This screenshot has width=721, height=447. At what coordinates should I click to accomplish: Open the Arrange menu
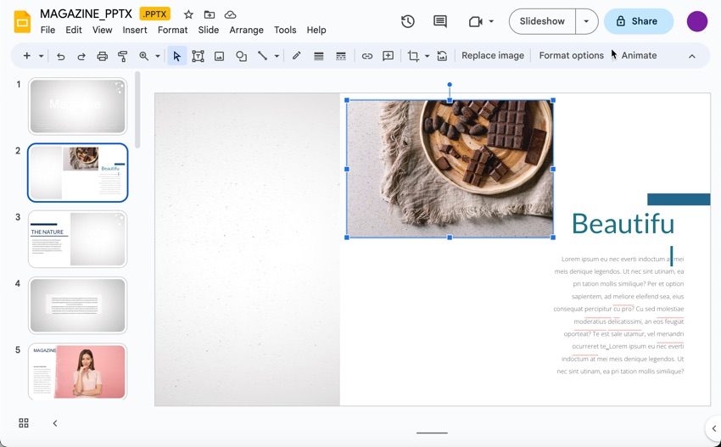tap(247, 30)
